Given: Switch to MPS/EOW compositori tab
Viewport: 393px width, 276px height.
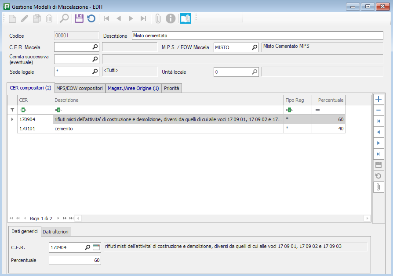Looking at the screenshot, I should pos(80,88).
